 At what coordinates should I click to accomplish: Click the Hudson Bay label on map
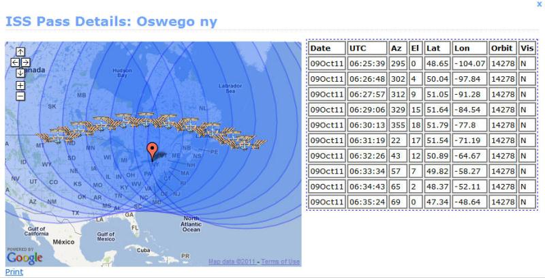(x=122, y=73)
